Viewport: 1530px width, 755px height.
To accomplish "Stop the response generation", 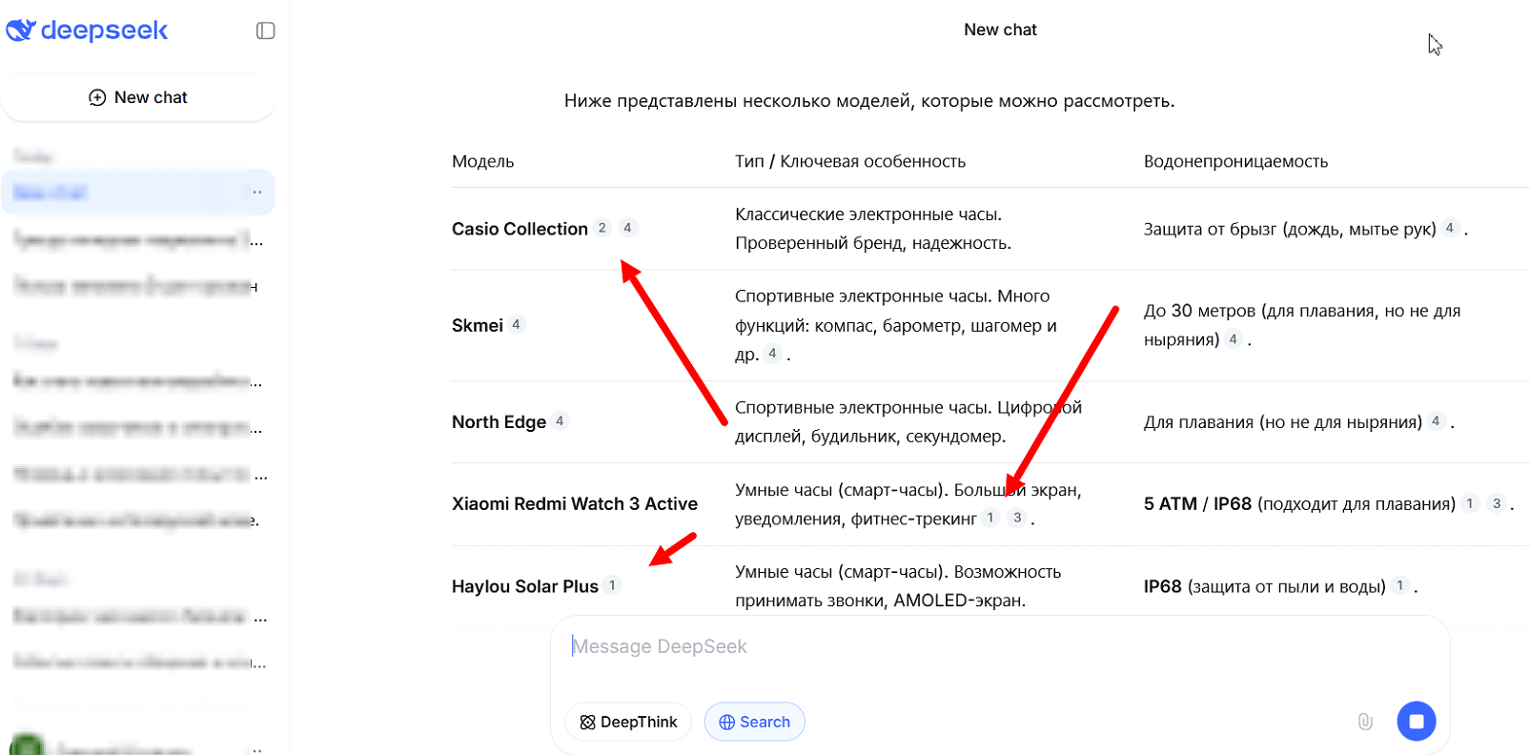I will pos(1417,722).
